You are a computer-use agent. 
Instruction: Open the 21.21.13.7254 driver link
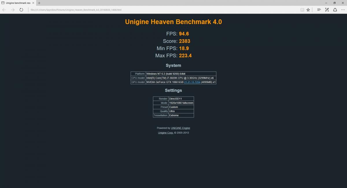click(192, 82)
